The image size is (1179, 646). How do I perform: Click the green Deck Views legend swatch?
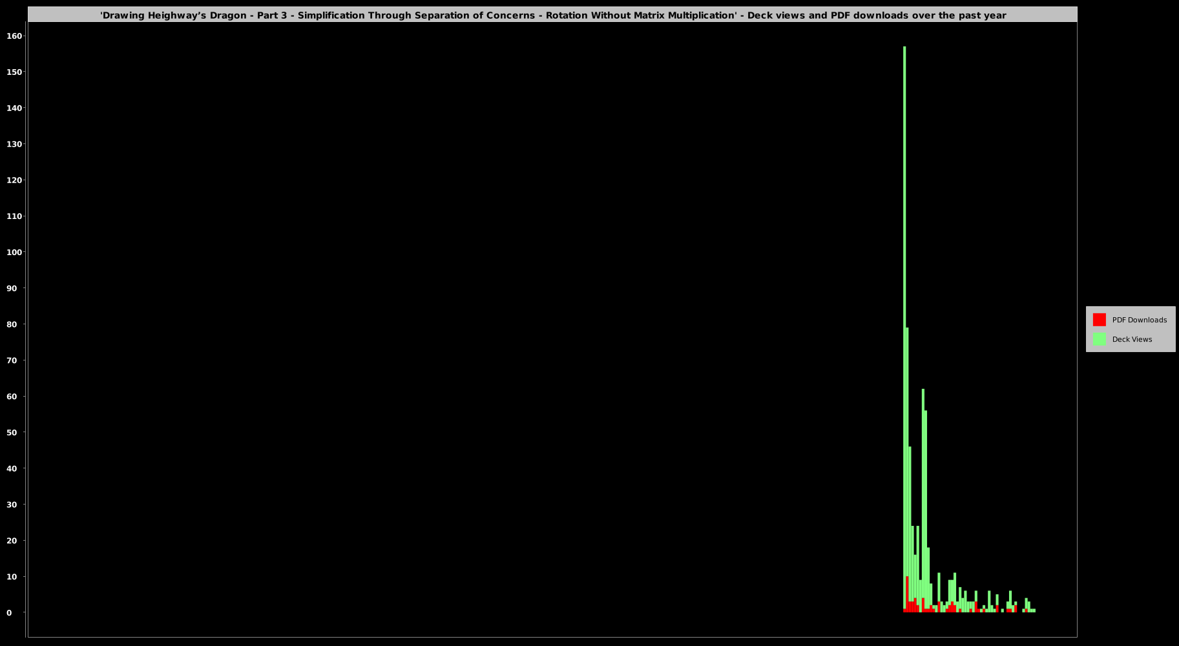[1099, 339]
